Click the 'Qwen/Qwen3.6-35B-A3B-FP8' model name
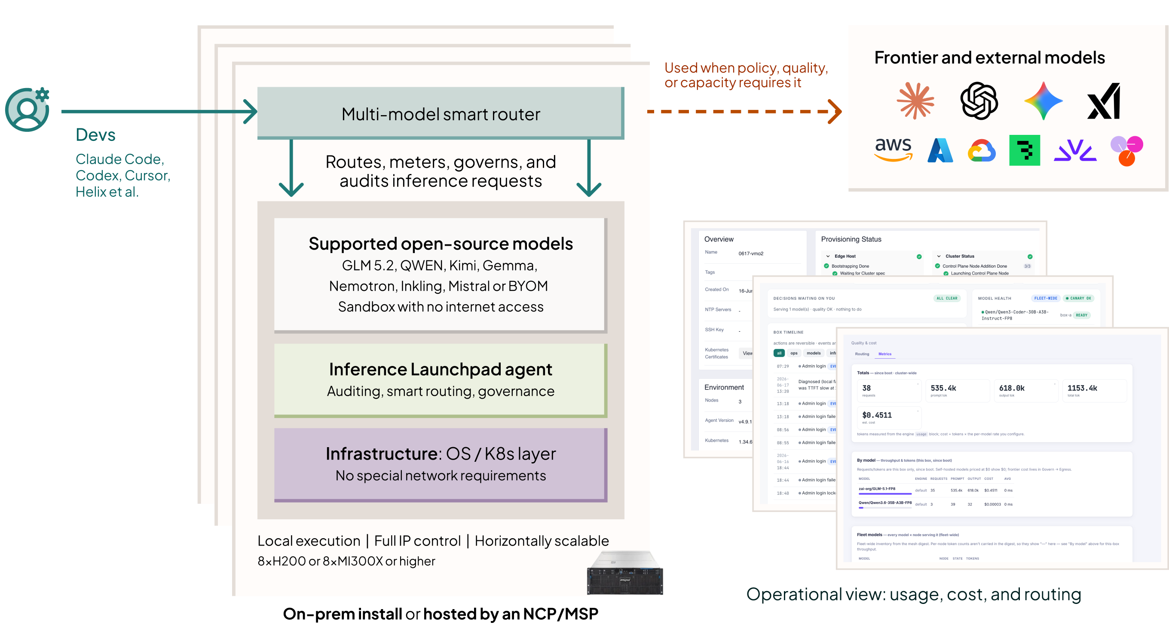This screenshot has width=1169, height=628. pyautogui.click(x=885, y=503)
